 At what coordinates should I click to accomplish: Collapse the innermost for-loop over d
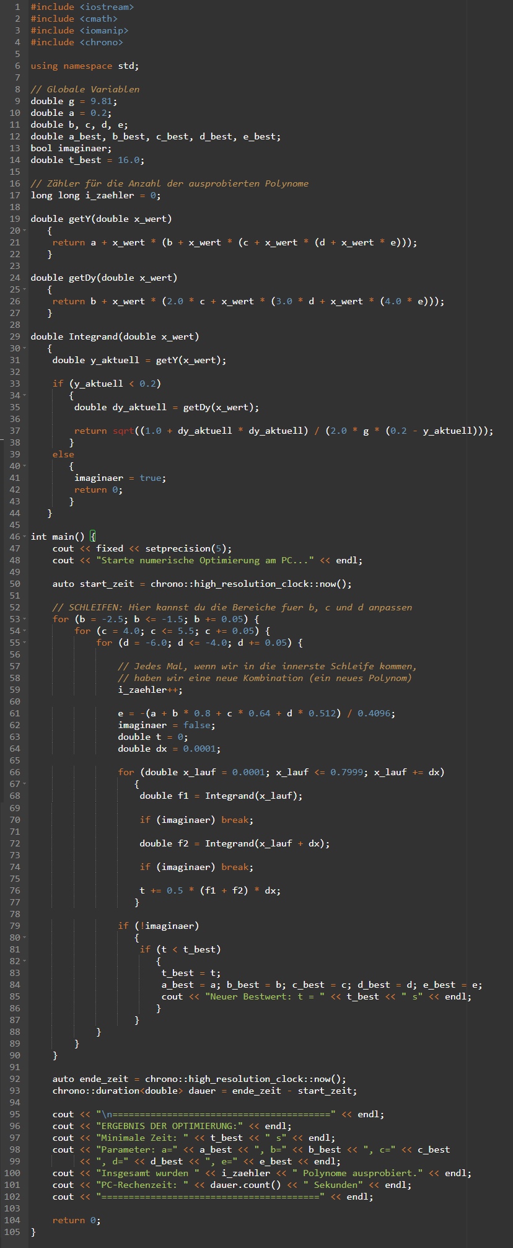(x=24, y=643)
